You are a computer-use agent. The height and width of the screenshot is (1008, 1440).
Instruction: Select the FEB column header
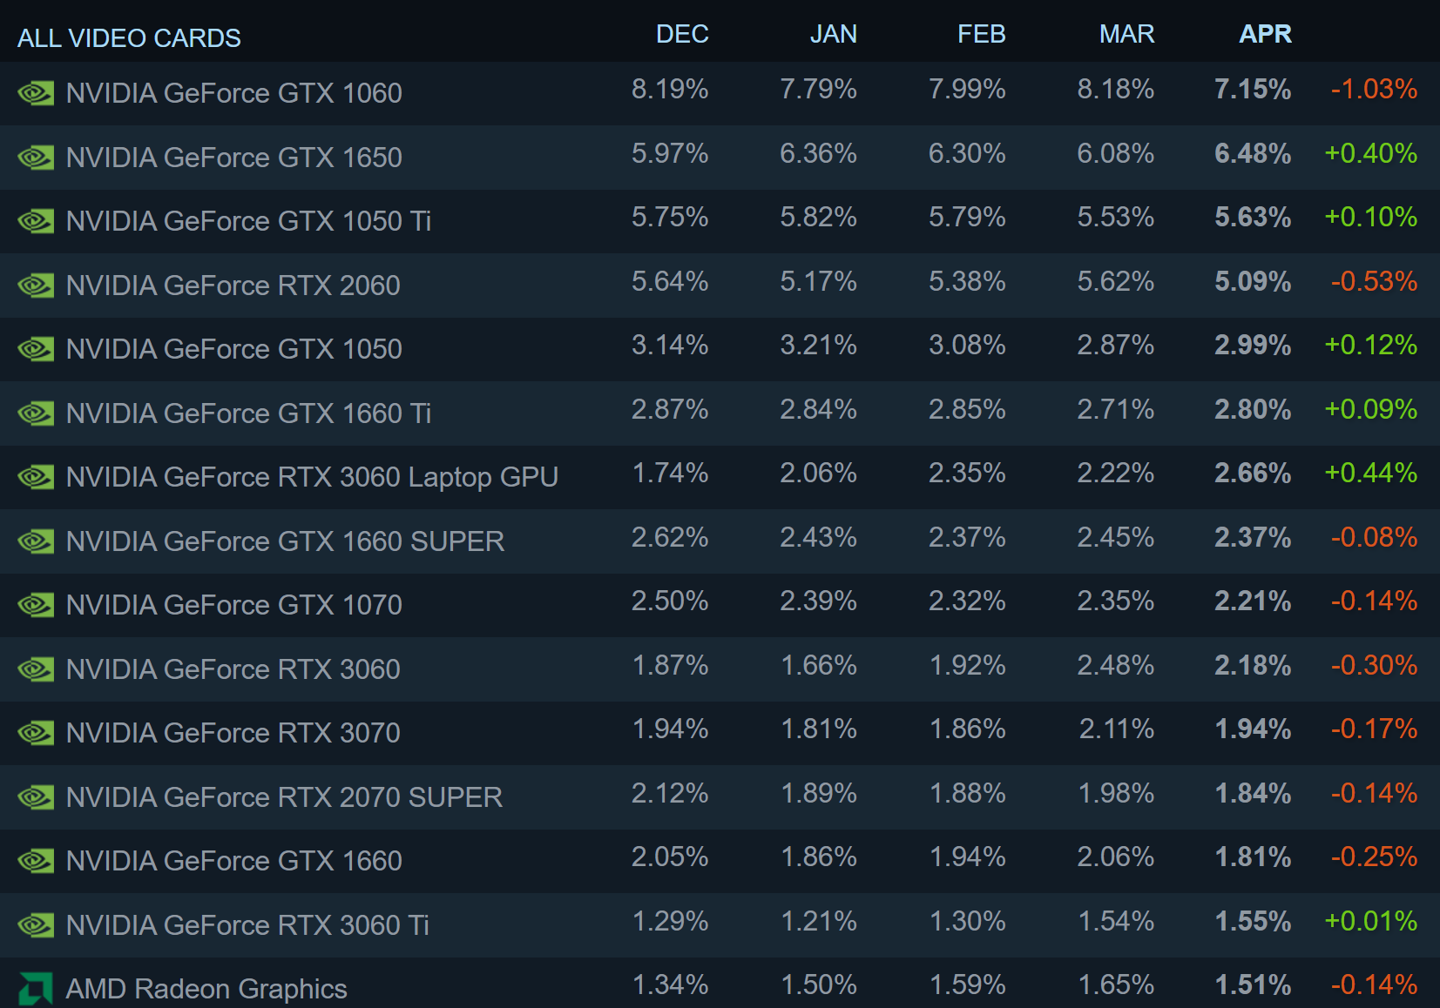coord(981,34)
